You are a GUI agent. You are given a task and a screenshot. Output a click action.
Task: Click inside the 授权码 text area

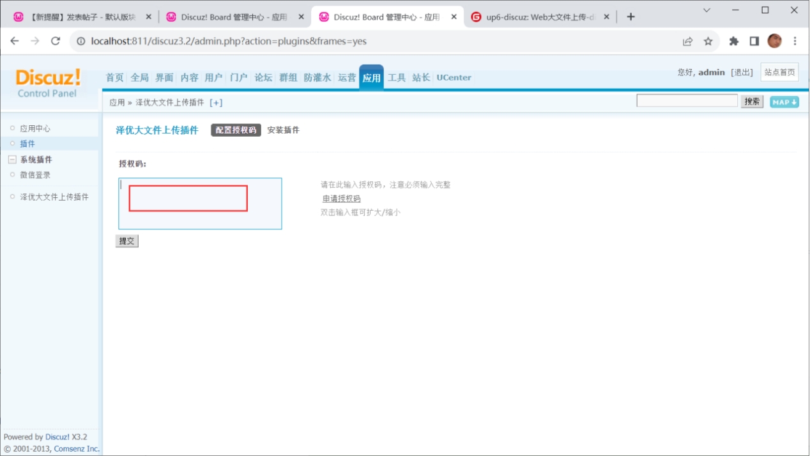200,204
